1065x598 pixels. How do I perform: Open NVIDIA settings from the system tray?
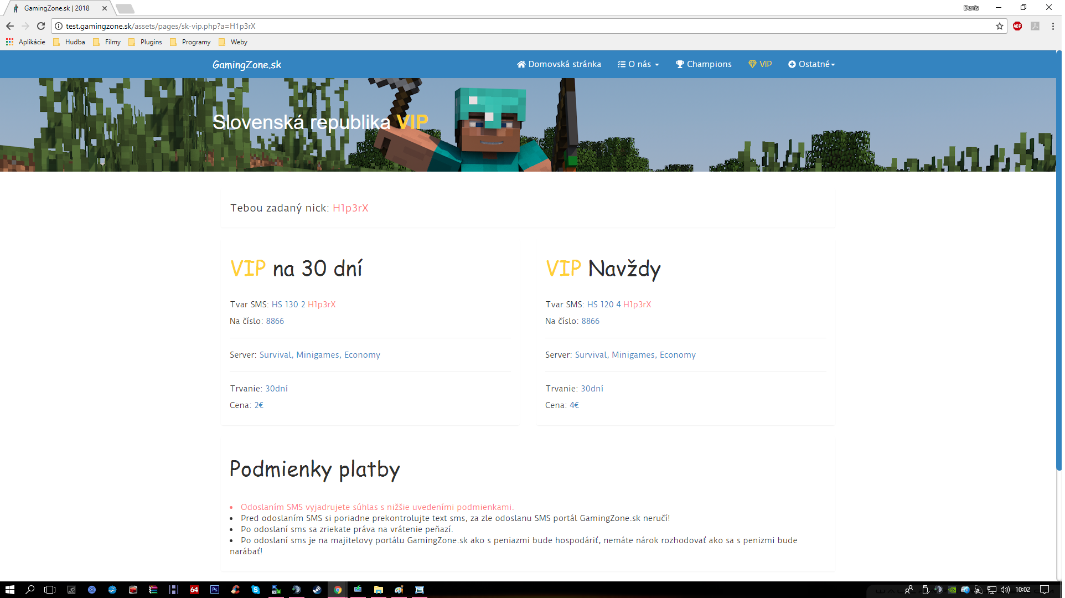[952, 590]
